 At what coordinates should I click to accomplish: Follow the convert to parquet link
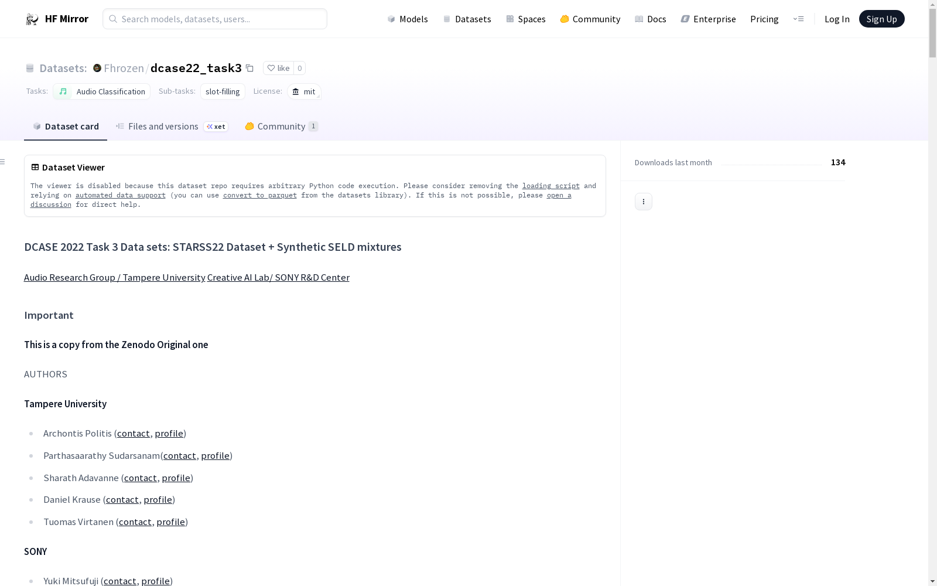click(260, 195)
